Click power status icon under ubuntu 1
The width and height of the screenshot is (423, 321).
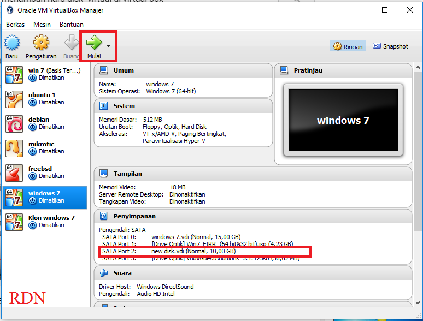coord(33,103)
